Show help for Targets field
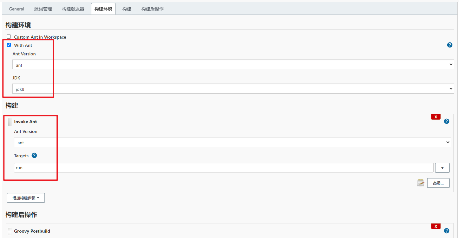The height and width of the screenshot is (238, 459). pos(34,155)
